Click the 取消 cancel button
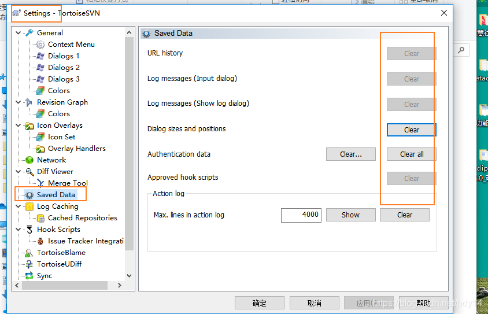The width and height of the screenshot is (488, 314). coord(315,303)
